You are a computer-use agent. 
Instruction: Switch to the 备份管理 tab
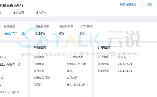click(x=18, y=13)
